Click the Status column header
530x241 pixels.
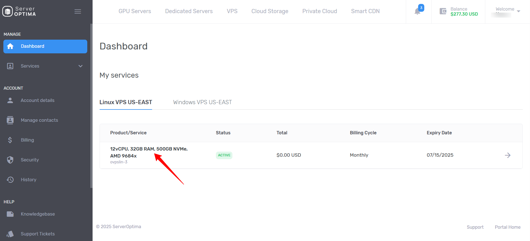[x=223, y=133]
